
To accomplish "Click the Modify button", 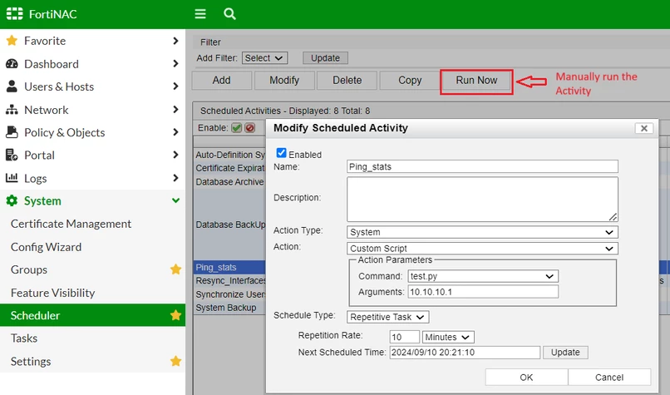I will 284,81.
